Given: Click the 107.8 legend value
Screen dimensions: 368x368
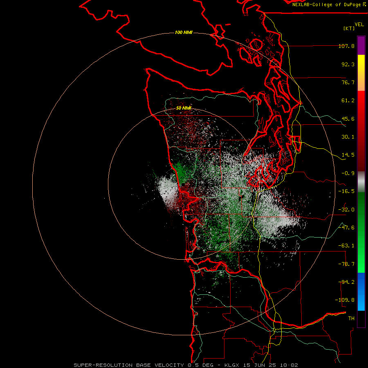Looking at the screenshot, I should (346, 46).
